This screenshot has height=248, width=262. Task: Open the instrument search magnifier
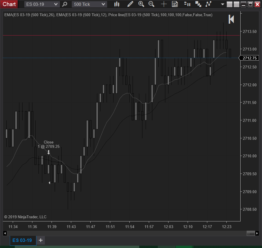(65, 4)
